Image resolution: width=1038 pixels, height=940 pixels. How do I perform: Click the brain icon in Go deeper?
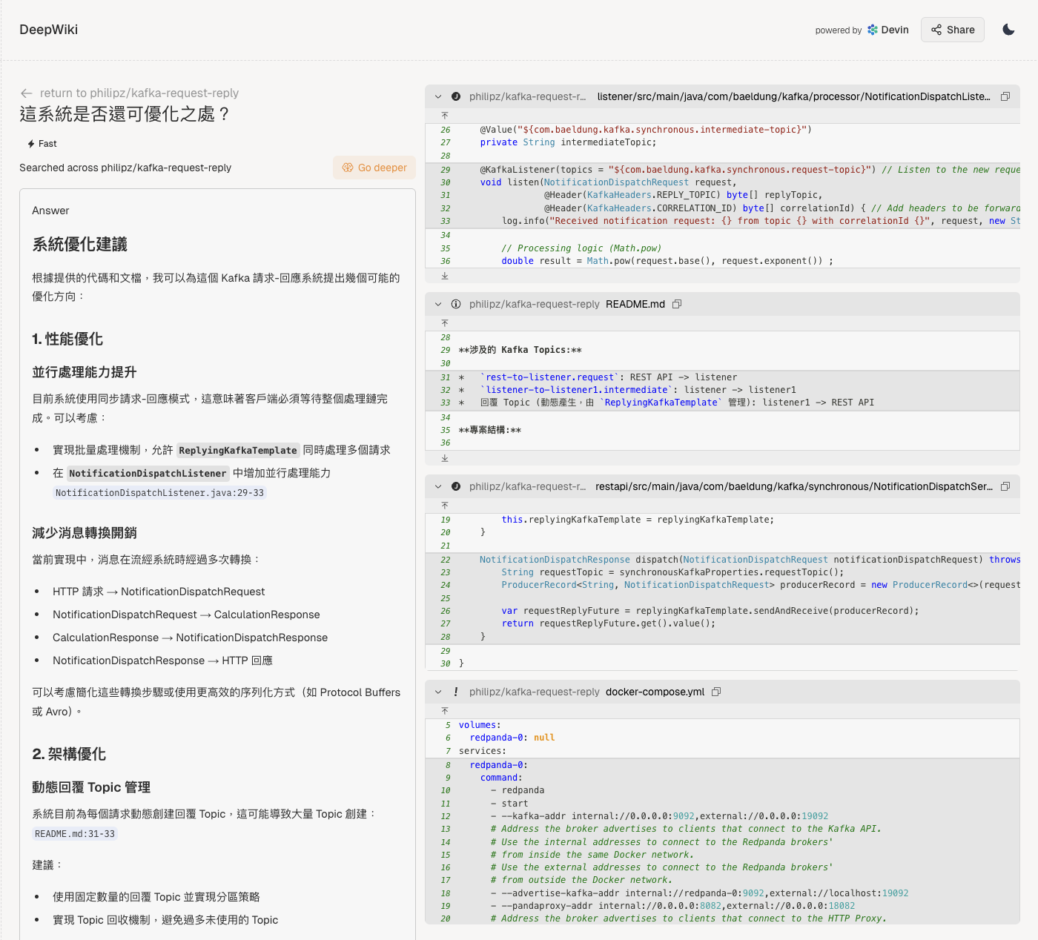coord(347,168)
